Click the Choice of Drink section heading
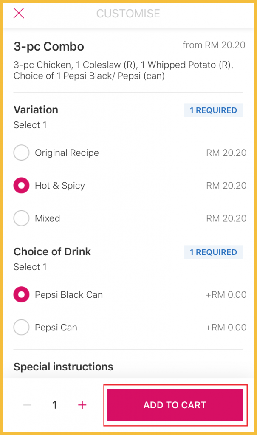The height and width of the screenshot is (435, 257). point(52,251)
